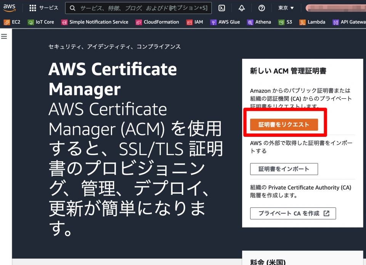Open the CloudFormation console
Viewport: 366px width, 265px height.
pos(157,22)
